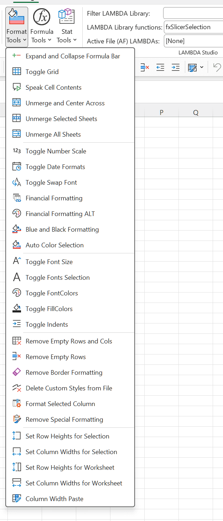
Task: Click the Speak Cell Contents icon
Action: coord(17,87)
